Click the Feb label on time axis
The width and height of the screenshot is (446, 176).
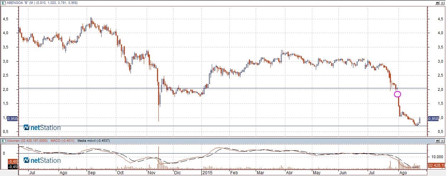[234, 173]
